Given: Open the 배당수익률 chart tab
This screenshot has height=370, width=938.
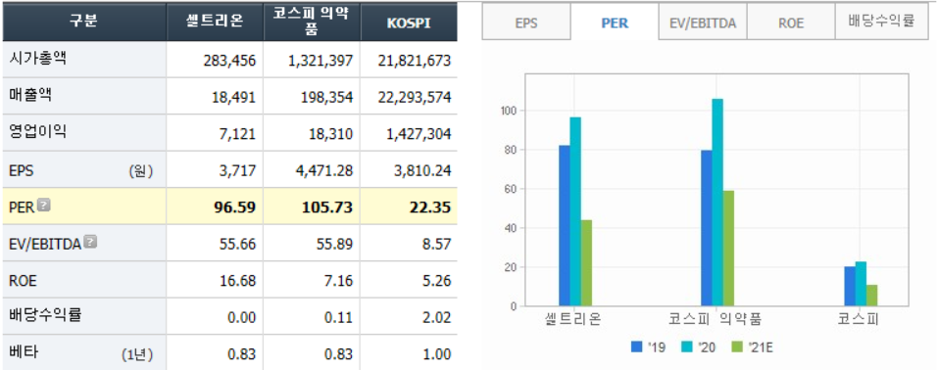Looking at the screenshot, I should coord(881,23).
